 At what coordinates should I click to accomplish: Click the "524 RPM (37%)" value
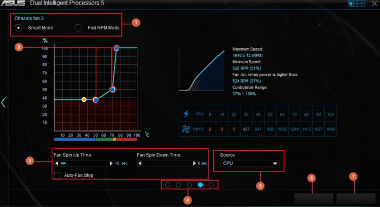(246, 81)
